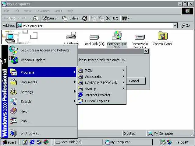Click the Undo toolbar icon
Image resolution: width=195 pixels, height=146 pixels.
pos(116,18)
